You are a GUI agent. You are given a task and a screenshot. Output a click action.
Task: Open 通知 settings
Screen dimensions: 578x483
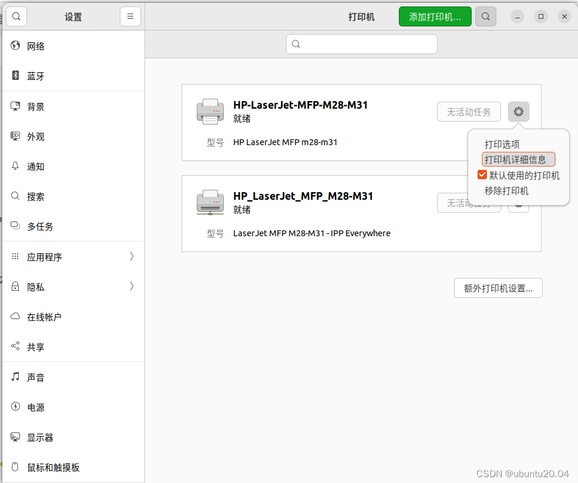pyautogui.click(x=73, y=166)
